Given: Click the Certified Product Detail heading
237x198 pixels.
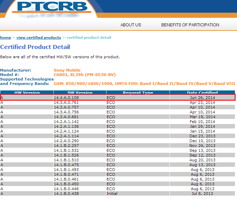Looking at the screenshot, I should [35, 47].
